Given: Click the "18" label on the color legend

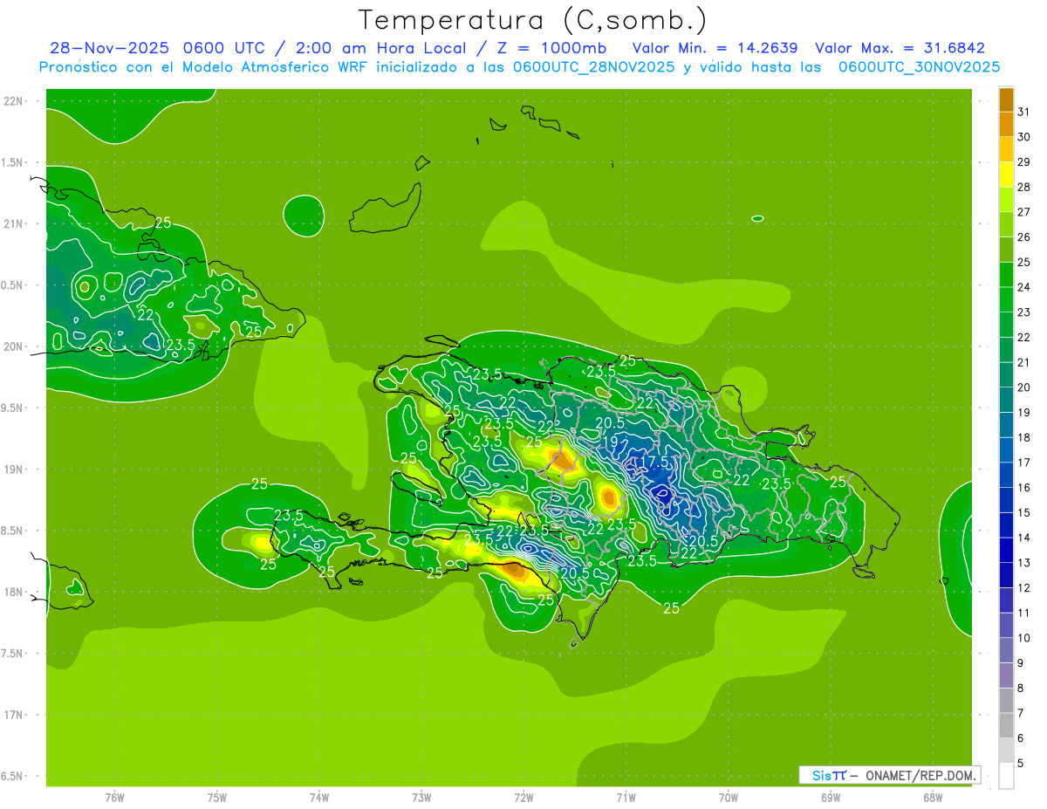Looking at the screenshot, I should [x=1023, y=438].
